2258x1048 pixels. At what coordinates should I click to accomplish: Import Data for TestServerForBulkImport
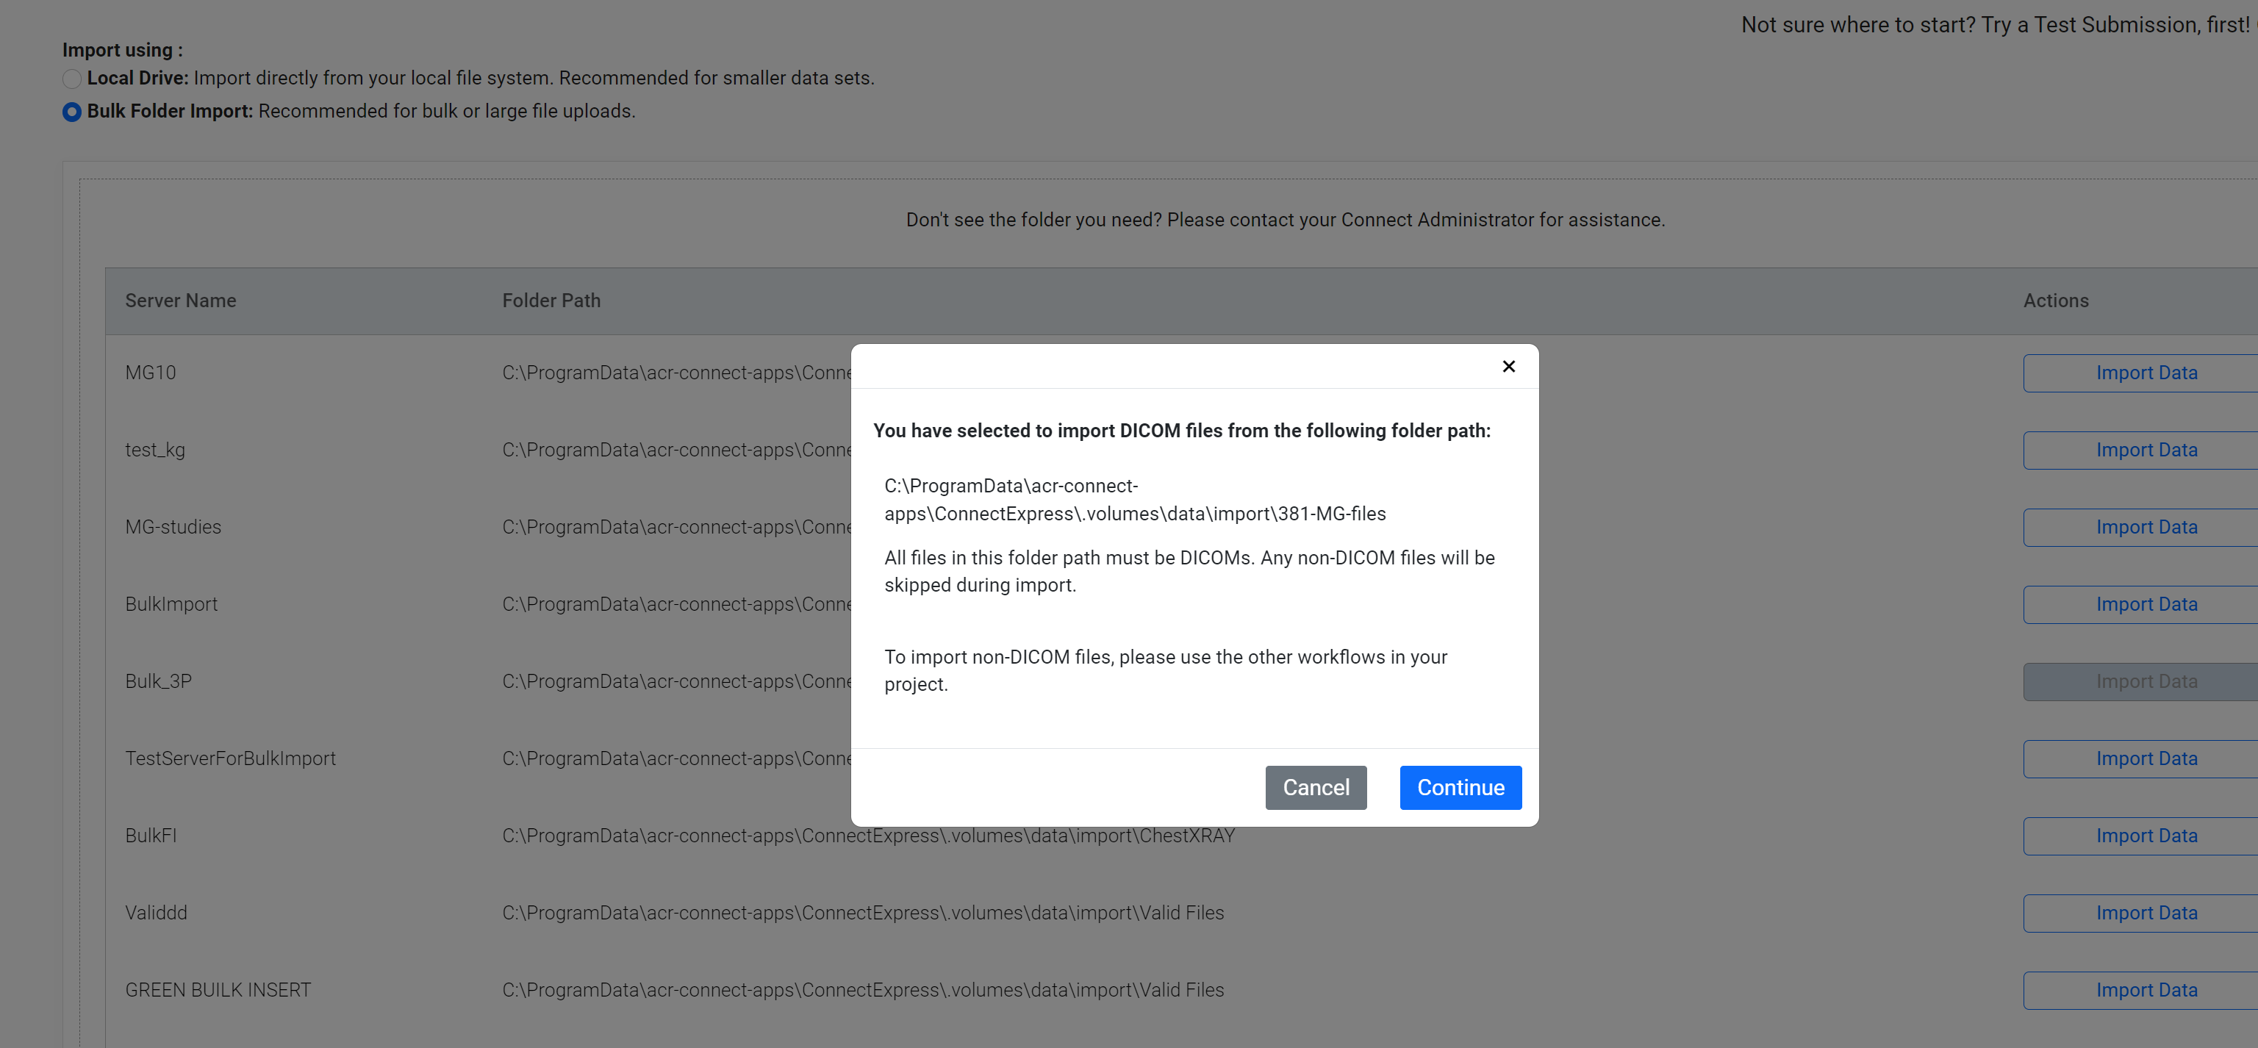point(2145,758)
